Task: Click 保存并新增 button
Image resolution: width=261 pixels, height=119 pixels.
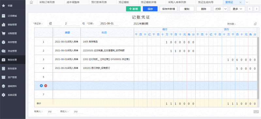Action: [x=168, y=9]
